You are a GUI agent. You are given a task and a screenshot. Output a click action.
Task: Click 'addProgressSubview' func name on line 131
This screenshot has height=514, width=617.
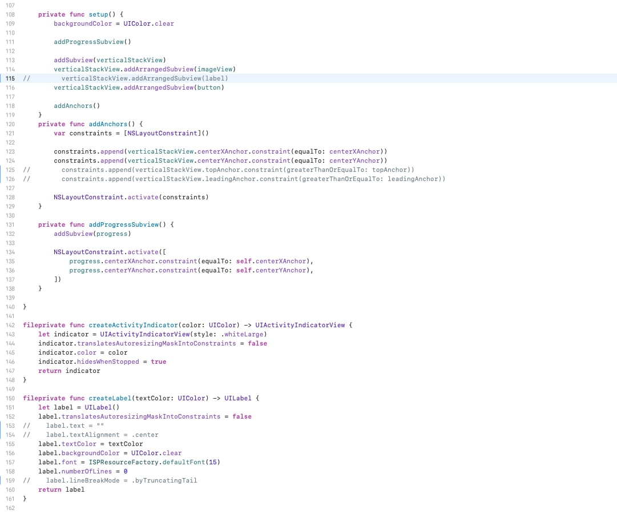124,224
